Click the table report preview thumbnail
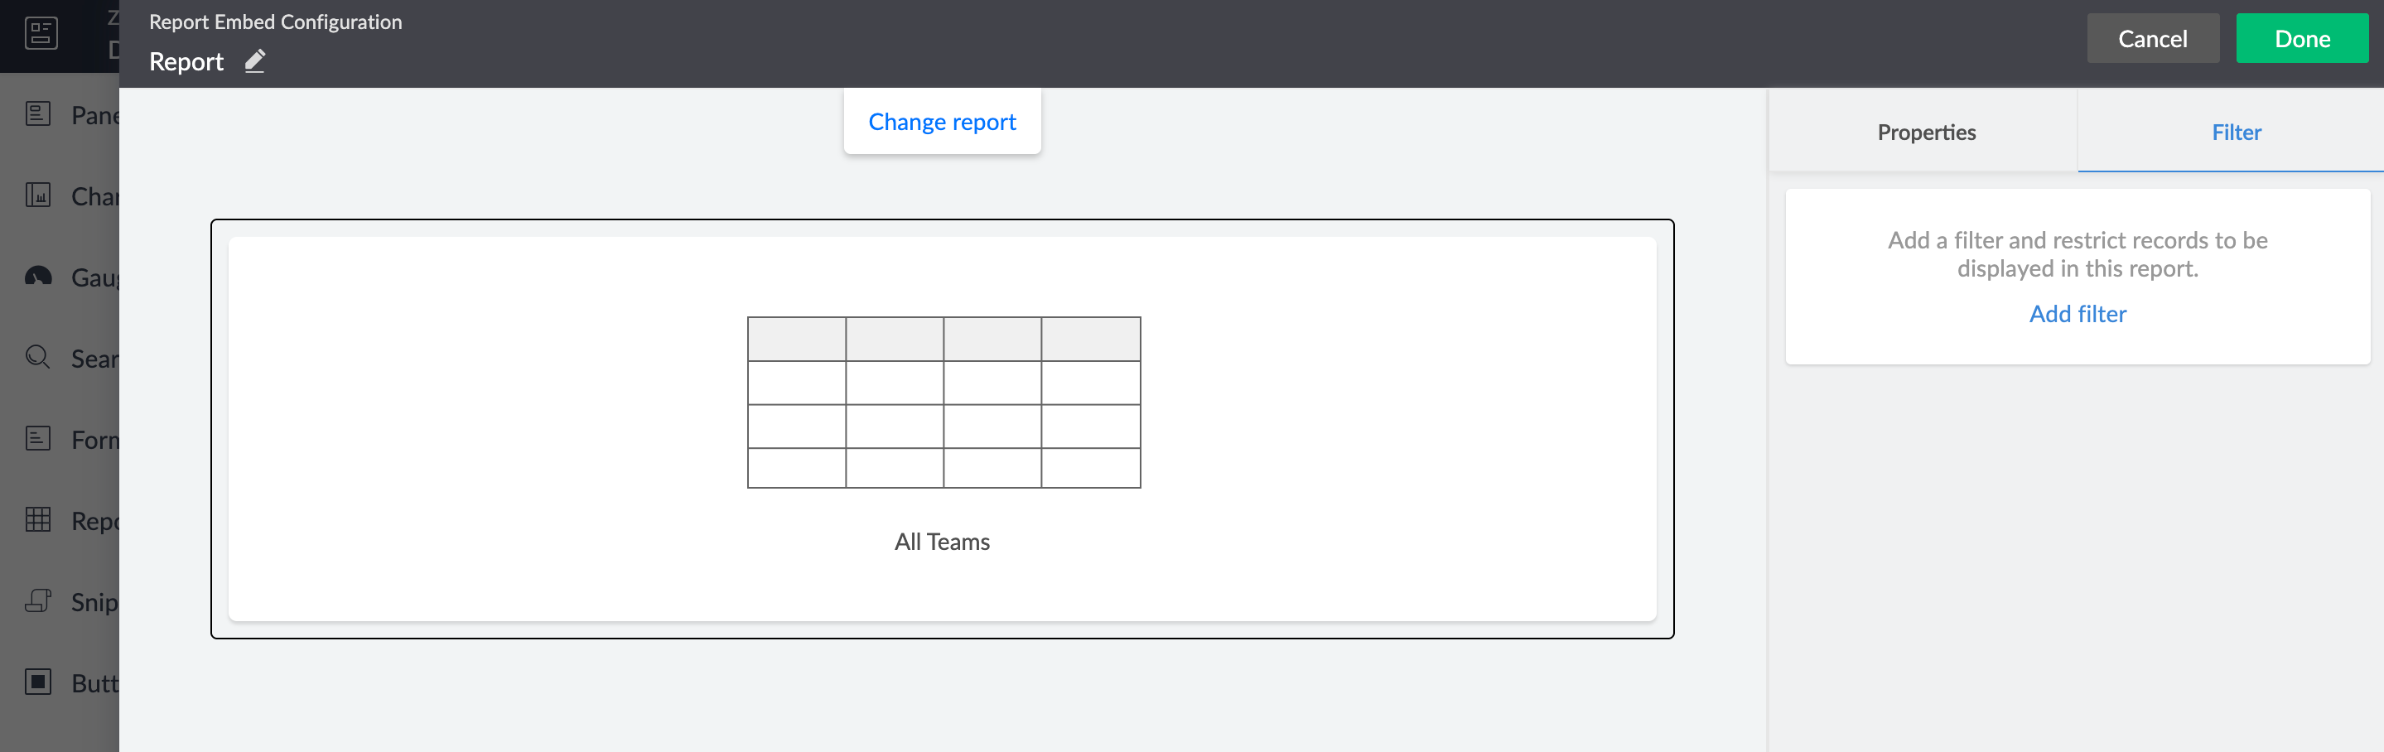 [943, 403]
